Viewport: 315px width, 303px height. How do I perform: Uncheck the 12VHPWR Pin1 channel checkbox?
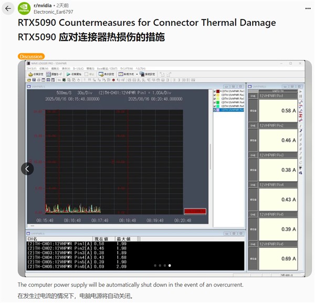[x=216, y=91]
